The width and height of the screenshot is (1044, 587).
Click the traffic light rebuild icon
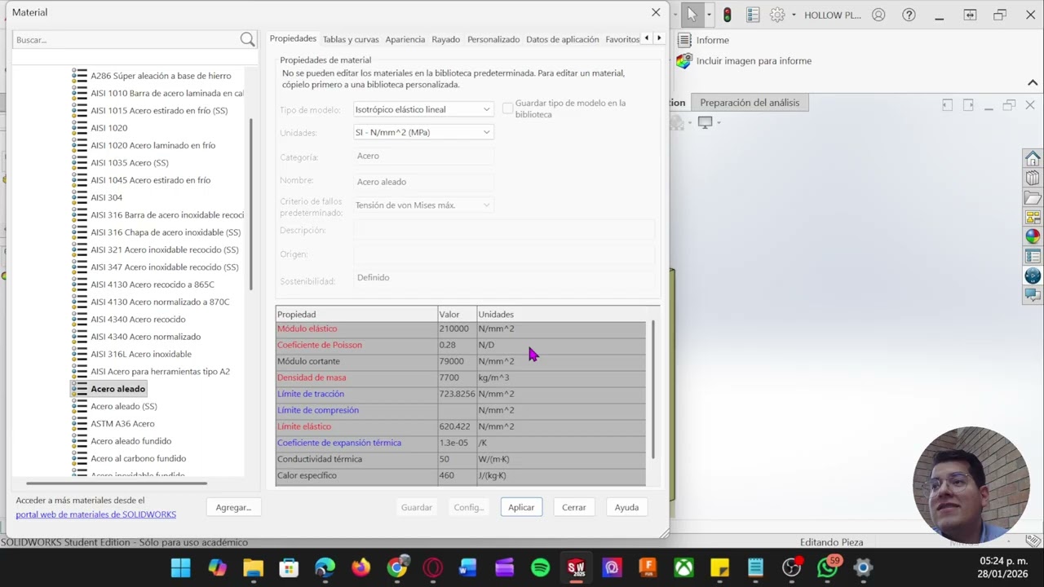[727, 15]
